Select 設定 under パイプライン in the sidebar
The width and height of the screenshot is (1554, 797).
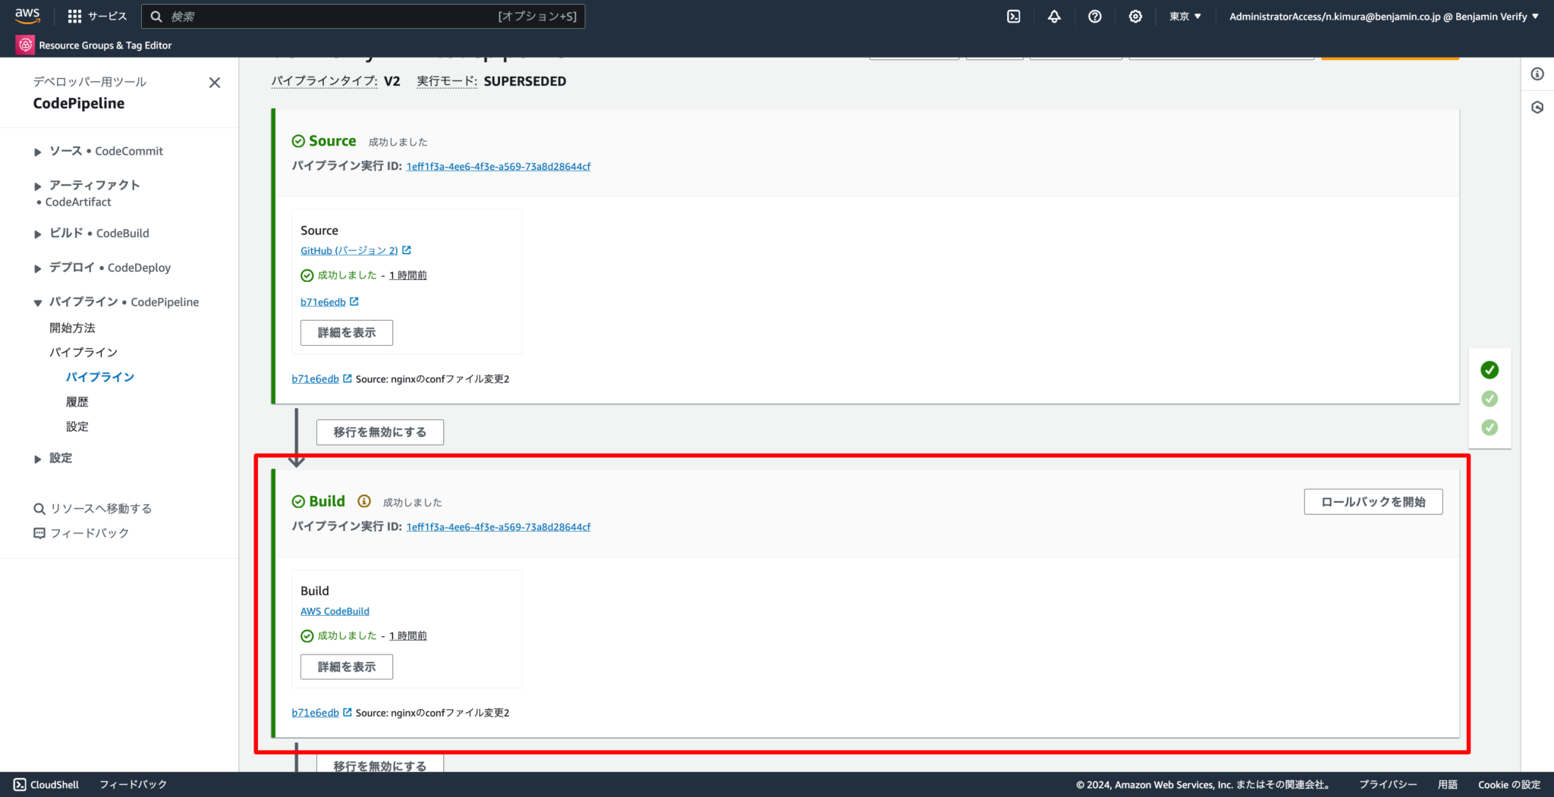point(77,426)
